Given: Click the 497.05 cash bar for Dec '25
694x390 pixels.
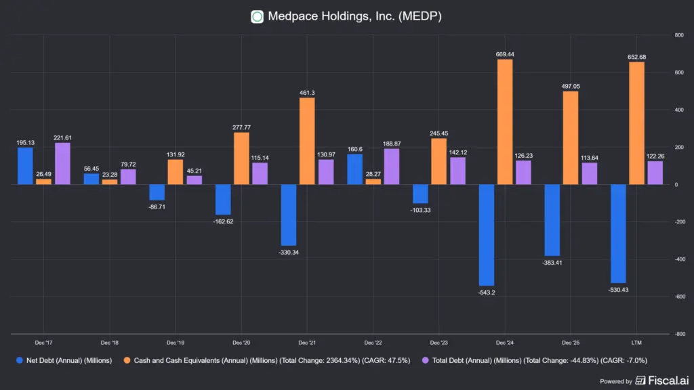Looking at the screenshot, I should [x=571, y=138].
